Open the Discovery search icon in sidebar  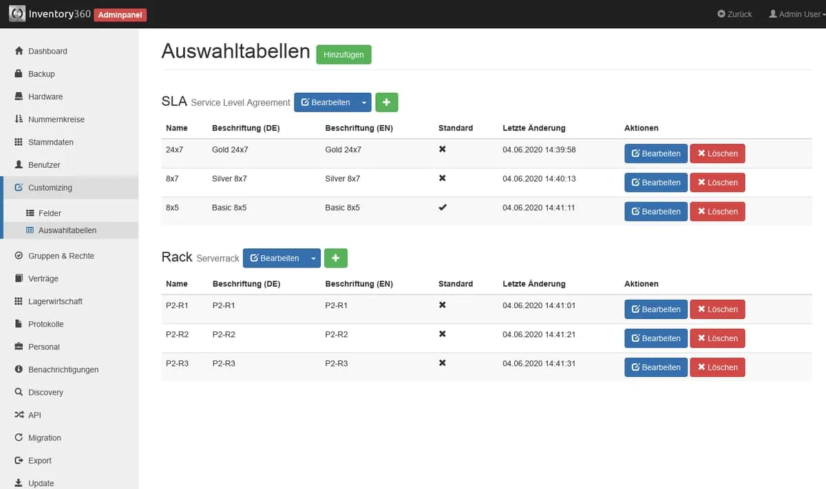click(x=19, y=392)
